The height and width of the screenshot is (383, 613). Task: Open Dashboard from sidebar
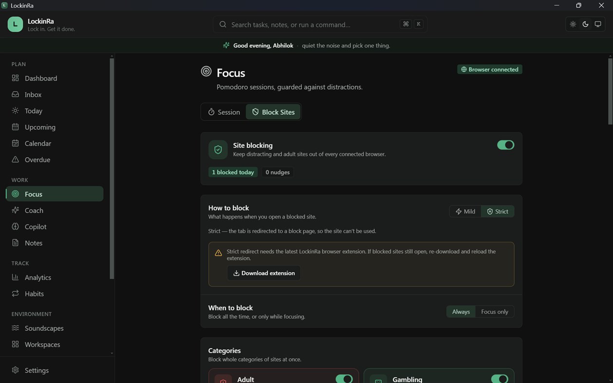point(55,78)
